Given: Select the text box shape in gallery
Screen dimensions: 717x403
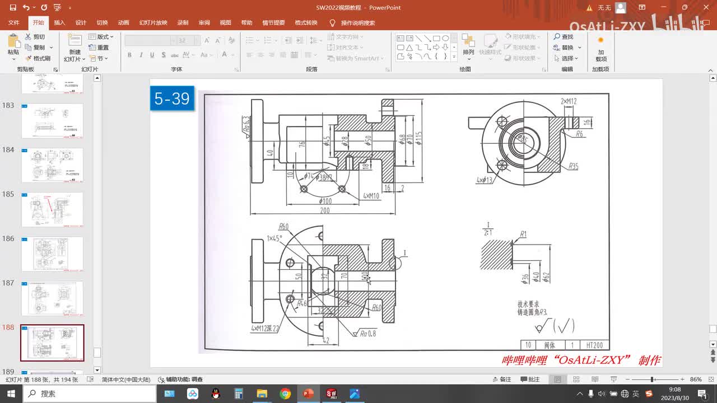Looking at the screenshot, I should pyautogui.click(x=401, y=39).
